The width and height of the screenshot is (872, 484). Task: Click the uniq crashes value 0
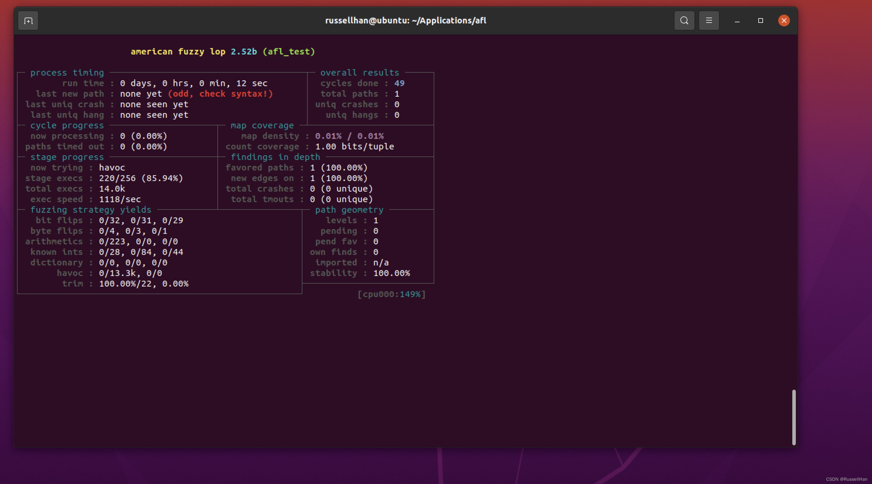coord(397,104)
